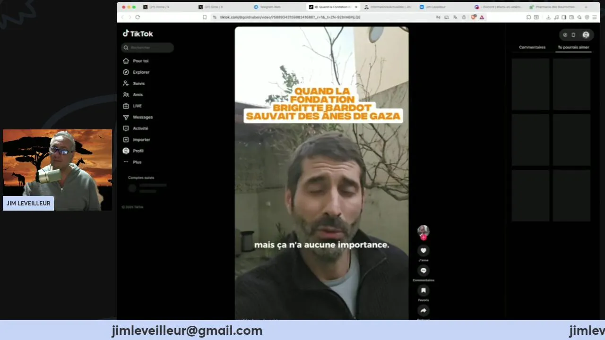The image size is (605, 340).
Task: Close the TikTok Quand la Fondation tab
Action: (x=356, y=7)
